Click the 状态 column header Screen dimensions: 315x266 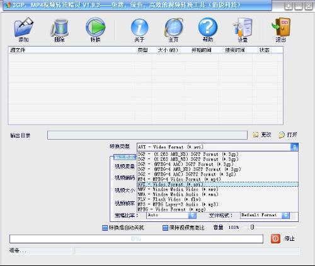click(265, 50)
